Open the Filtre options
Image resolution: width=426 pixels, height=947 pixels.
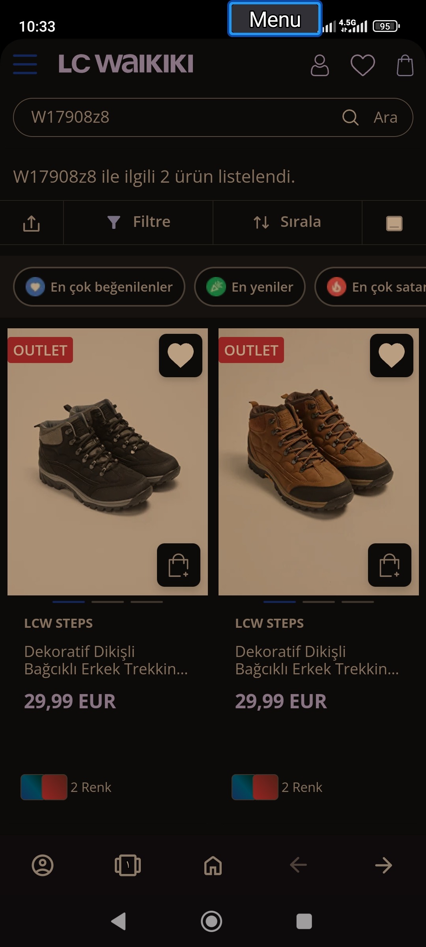click(138, 222)
